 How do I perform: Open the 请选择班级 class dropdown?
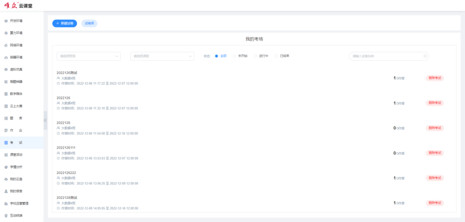point(89,56)
